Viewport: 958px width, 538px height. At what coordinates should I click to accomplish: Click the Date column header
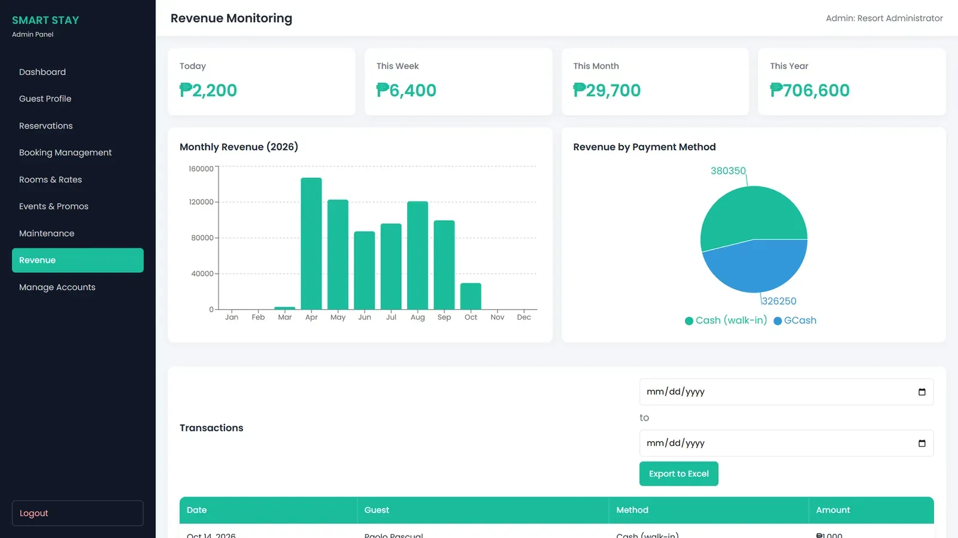click(x=268, y=510)
